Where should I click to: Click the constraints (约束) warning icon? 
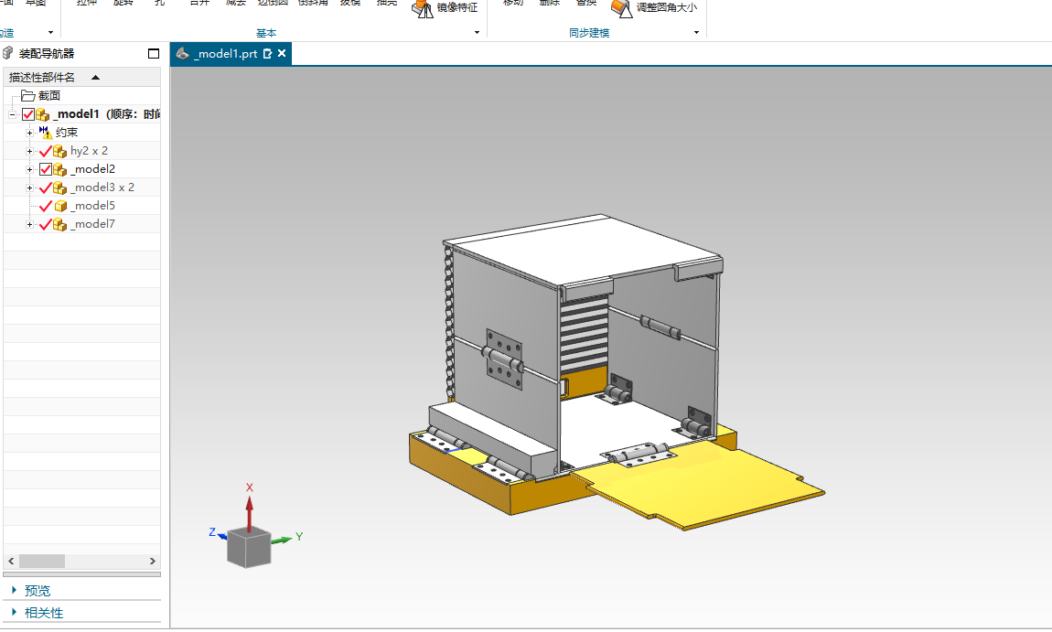[45, 133]
